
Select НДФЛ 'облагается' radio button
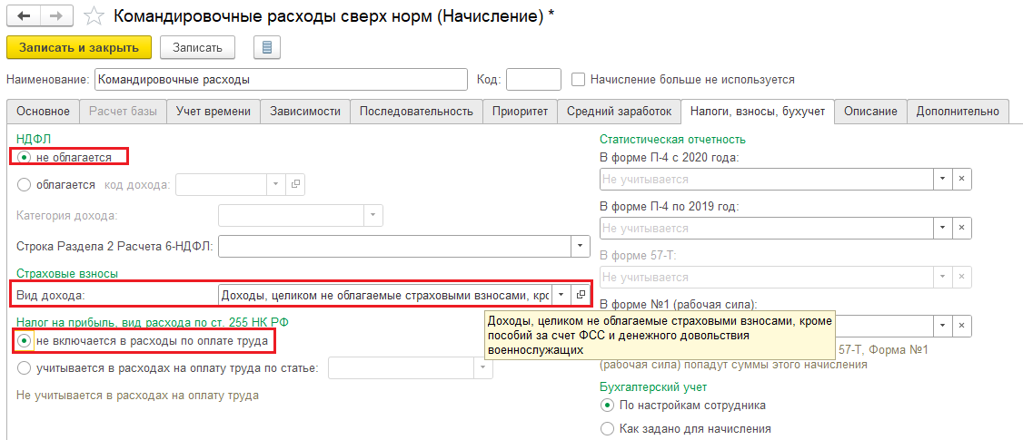point(25,184)
